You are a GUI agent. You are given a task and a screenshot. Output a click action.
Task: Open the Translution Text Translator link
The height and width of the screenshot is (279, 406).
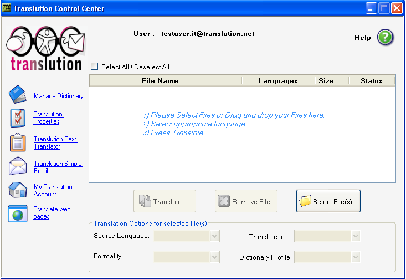55,143
